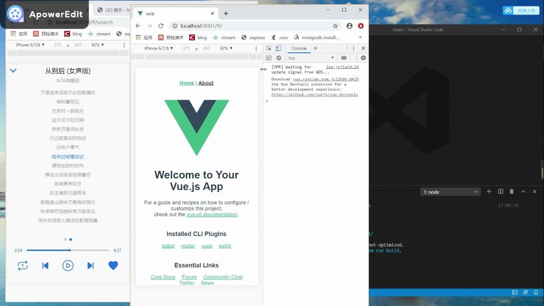Open the vue.runtime.esm.js source link

click(x=326, y=79)
